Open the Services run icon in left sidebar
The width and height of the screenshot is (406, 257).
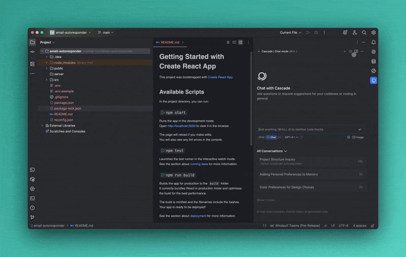point(32,189)
